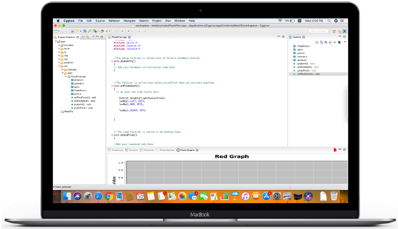The image size is (398, 229).
Task: Expand the build folder
Action: [x=59, y=49]
